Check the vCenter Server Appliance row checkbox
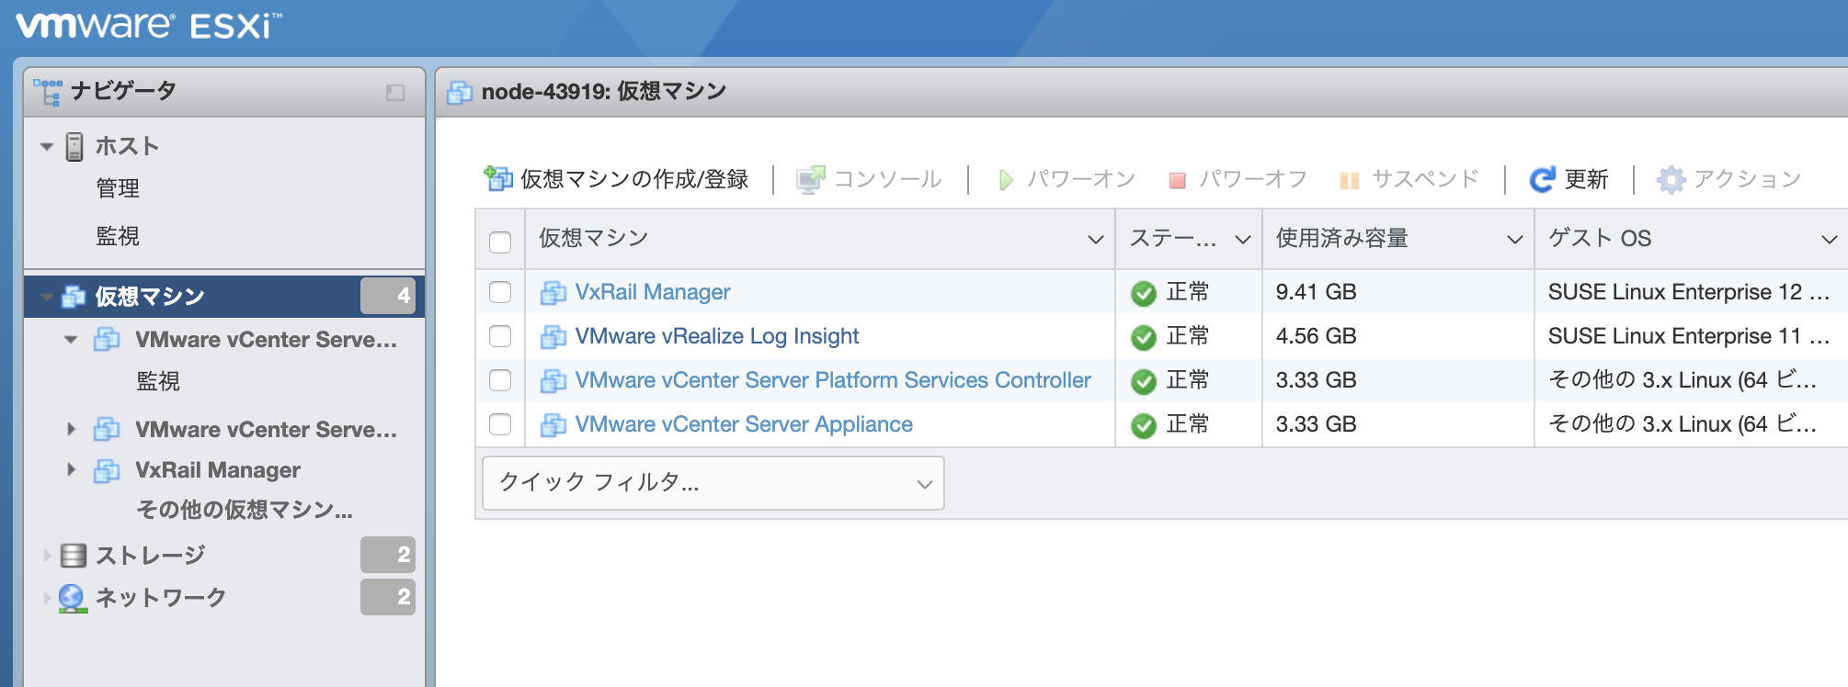 tap(500, 424)
